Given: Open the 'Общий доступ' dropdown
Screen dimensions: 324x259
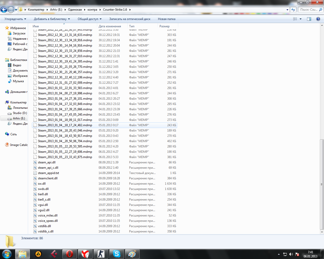Looking at the screenshot, I should (x=90, y=19).
